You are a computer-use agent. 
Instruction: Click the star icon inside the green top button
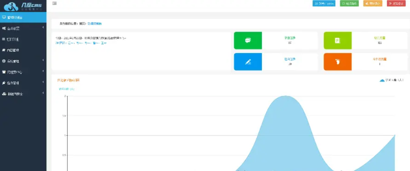343,3
